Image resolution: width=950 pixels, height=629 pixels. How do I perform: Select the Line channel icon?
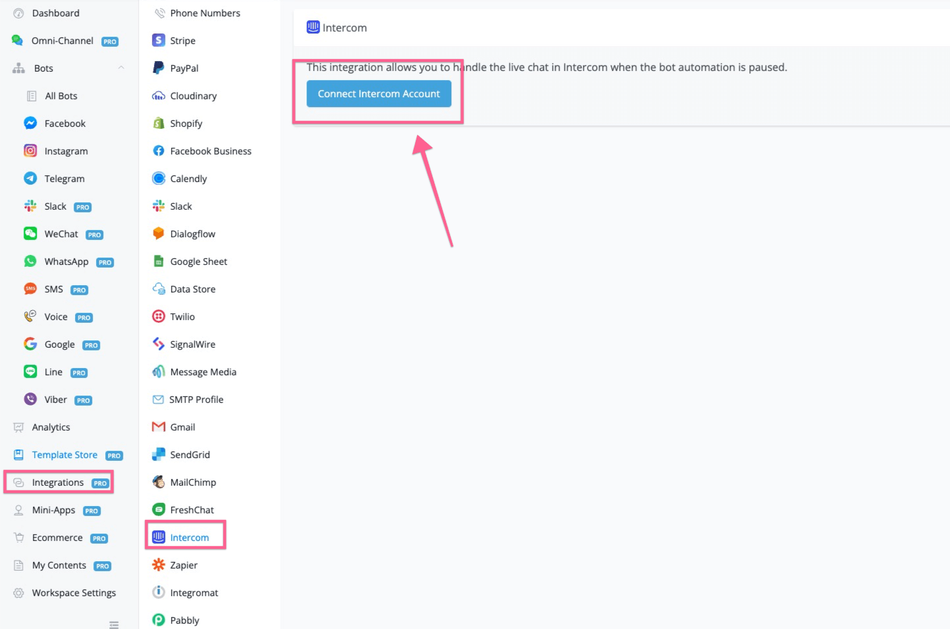tap(30, 371)
